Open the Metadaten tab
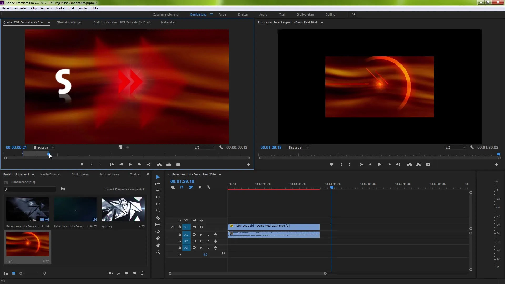The height and width of the screenshot is (284, 505). (x=168, y=22)
